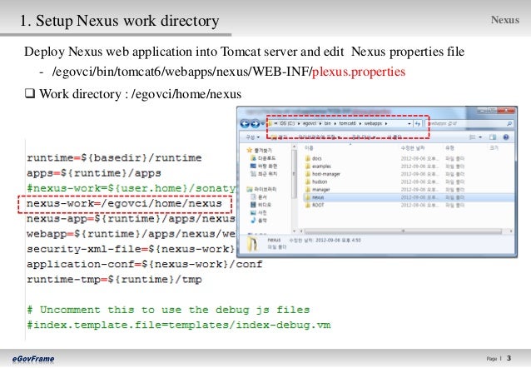Open the view options dropdown arrow

coord(480,137)
